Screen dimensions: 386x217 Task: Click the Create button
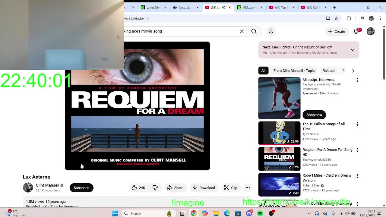click(x=336, y=31)
